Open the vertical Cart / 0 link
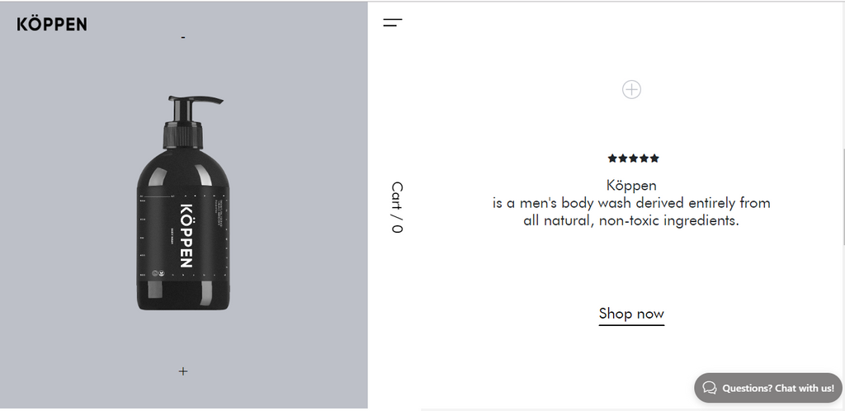Image resolution: width=845 pixels, height=411 pixels. [397, 207]
